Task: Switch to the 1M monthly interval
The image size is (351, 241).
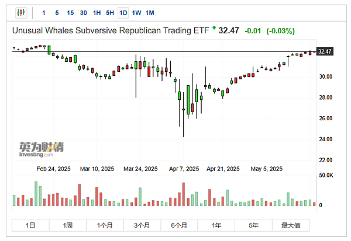Action: coord(150,13)
